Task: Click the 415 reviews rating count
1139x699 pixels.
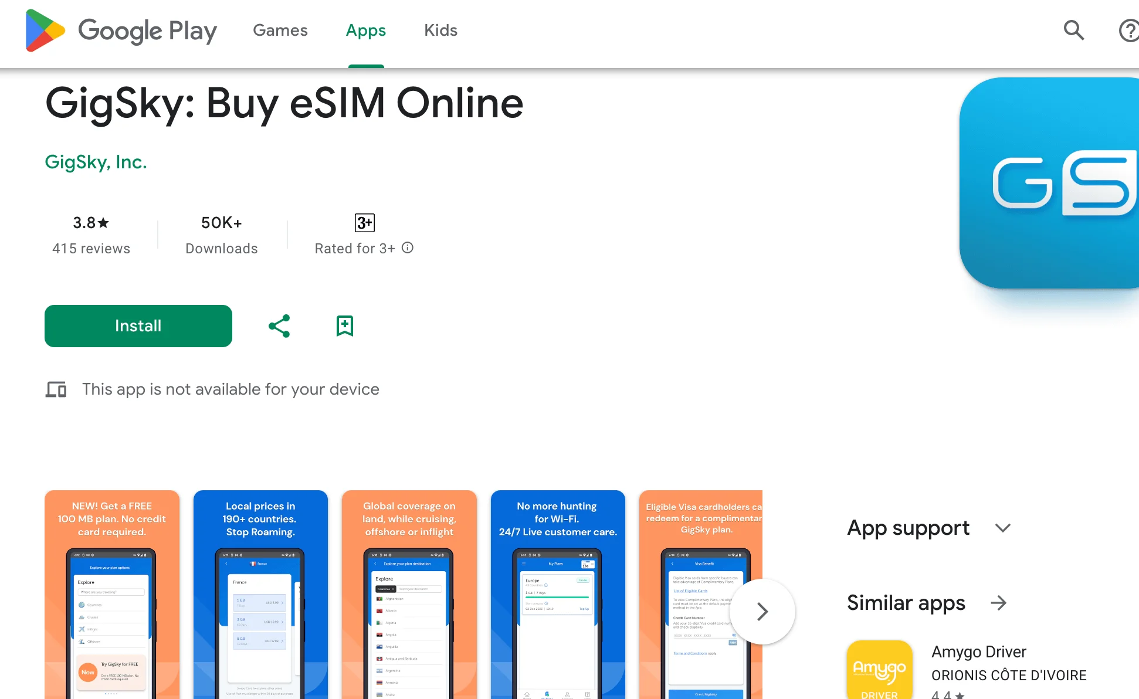Action: point(90,248)
